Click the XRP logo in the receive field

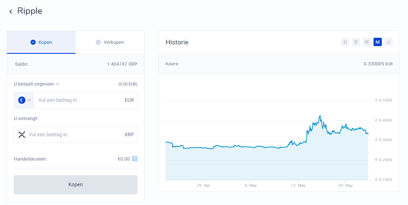click(22, 135)
